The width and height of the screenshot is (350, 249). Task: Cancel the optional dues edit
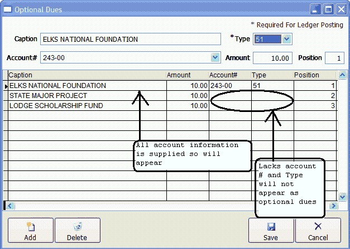(x=318, y=230)
